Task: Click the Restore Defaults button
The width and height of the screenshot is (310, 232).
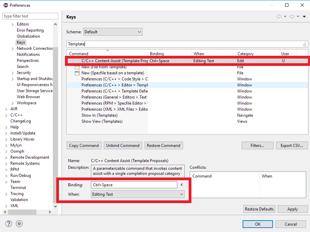Action: tap(259, 209)
